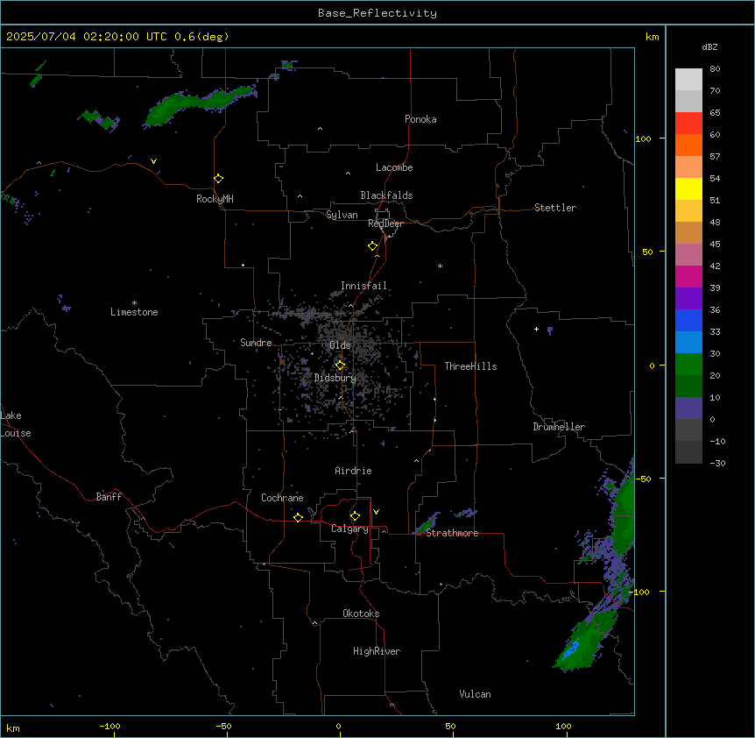Click the Sylvan label
The height and width of the screenshot is (738, 755).
[x=342, y=215]
